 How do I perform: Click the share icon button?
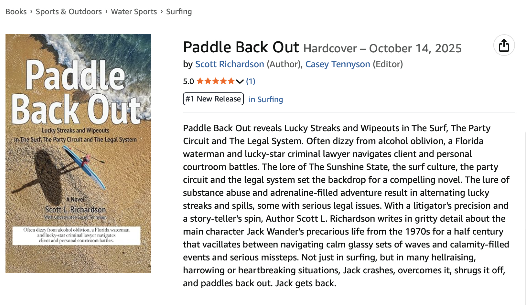pyautogui.click(x=504, y=45)
